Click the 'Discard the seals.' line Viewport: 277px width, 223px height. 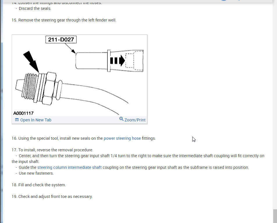35,8
